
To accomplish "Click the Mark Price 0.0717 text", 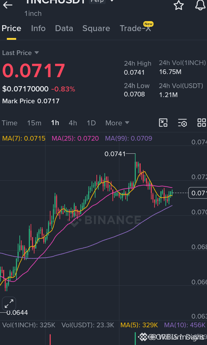I will click(31, 101).
